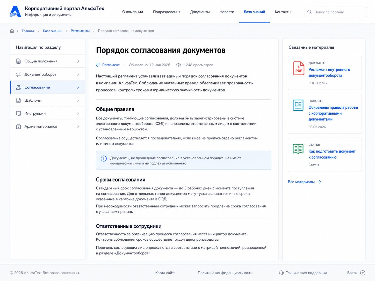Open the Подразделения menu item

click(x=167, y=12)
